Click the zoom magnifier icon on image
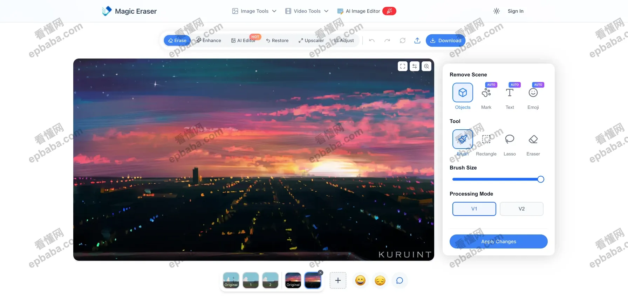This screenshot has height=300, width=628. pos(426,66)
